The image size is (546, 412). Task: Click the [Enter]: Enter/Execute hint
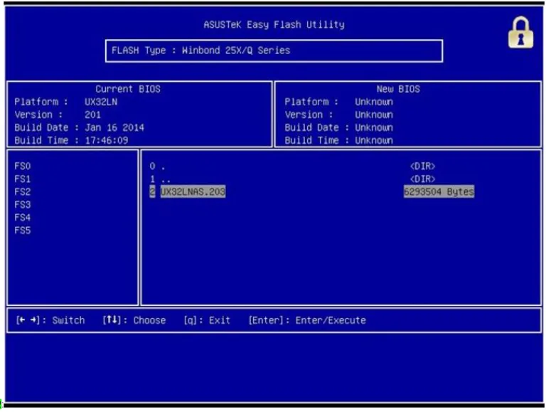[x=307, y=320]
